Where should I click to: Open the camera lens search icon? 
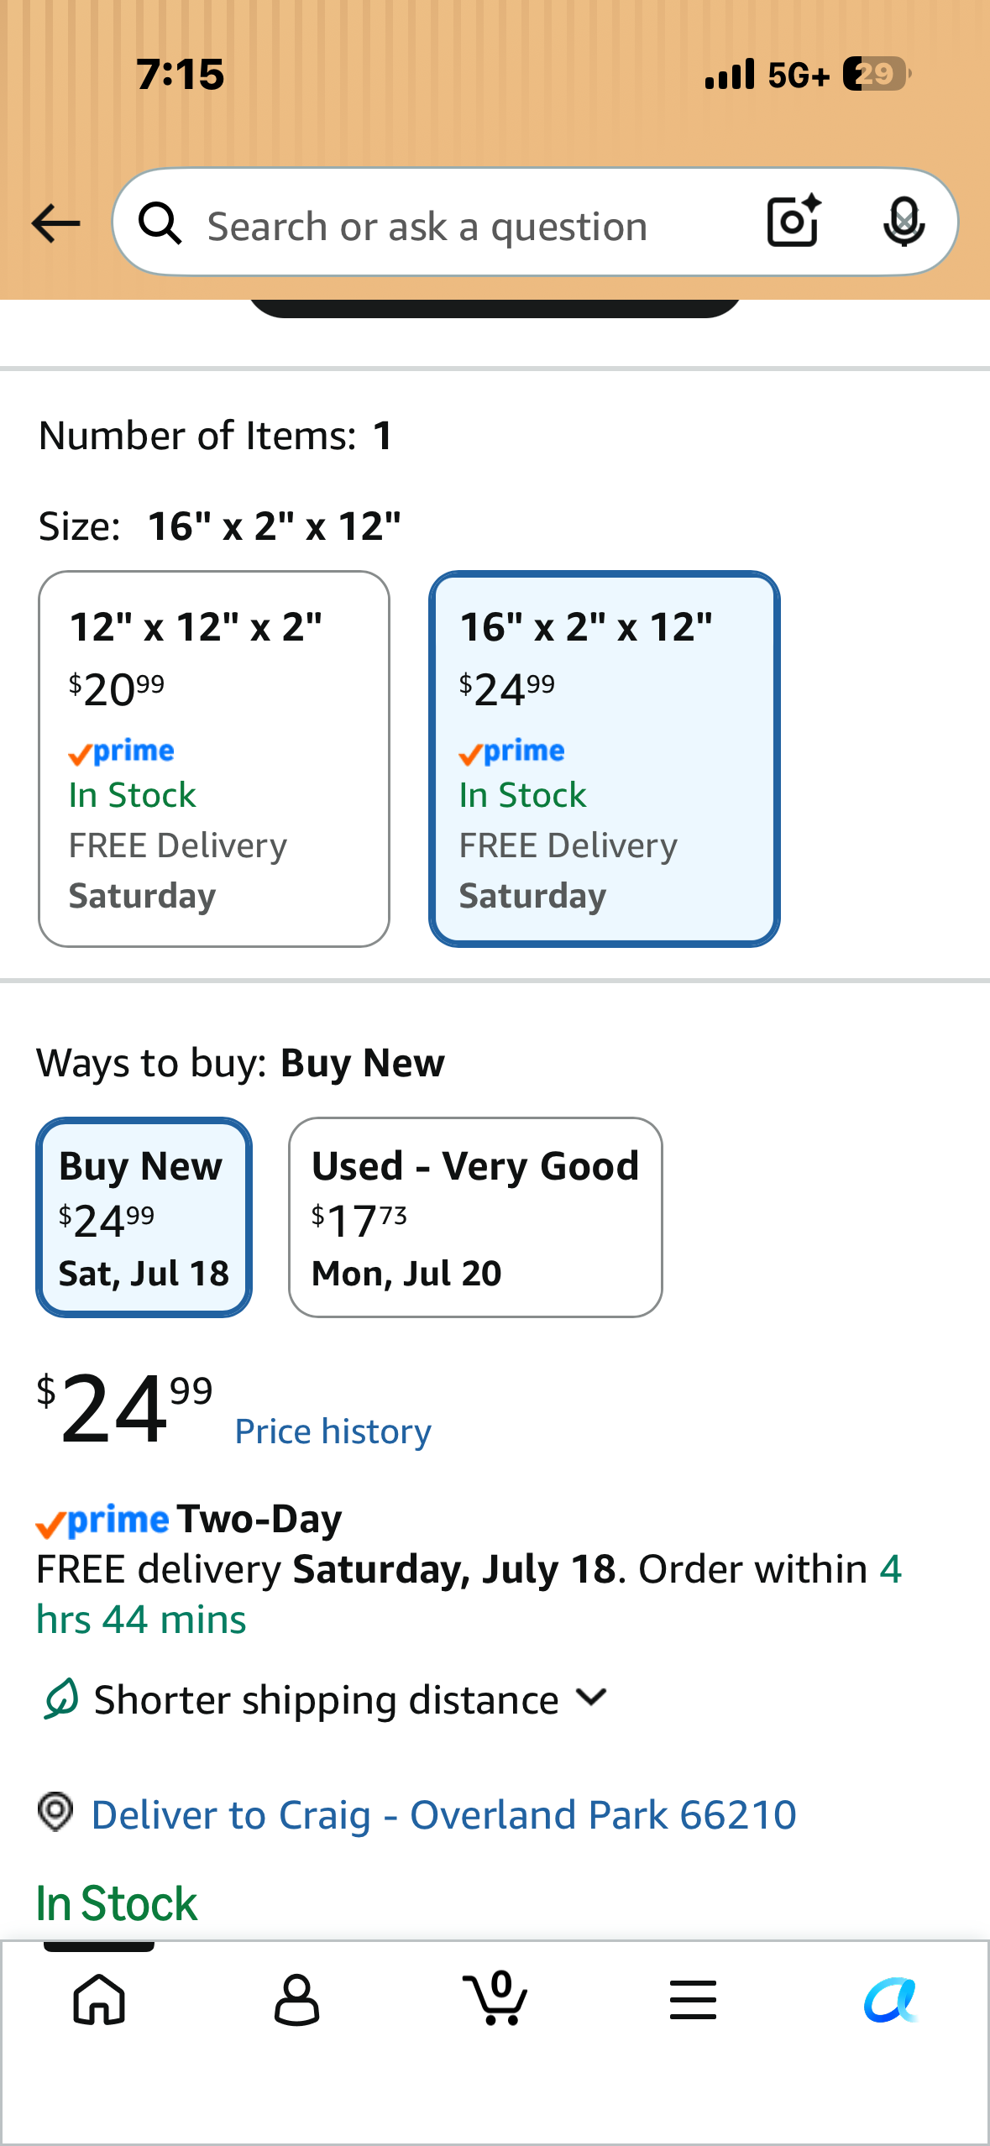(794, 222)
